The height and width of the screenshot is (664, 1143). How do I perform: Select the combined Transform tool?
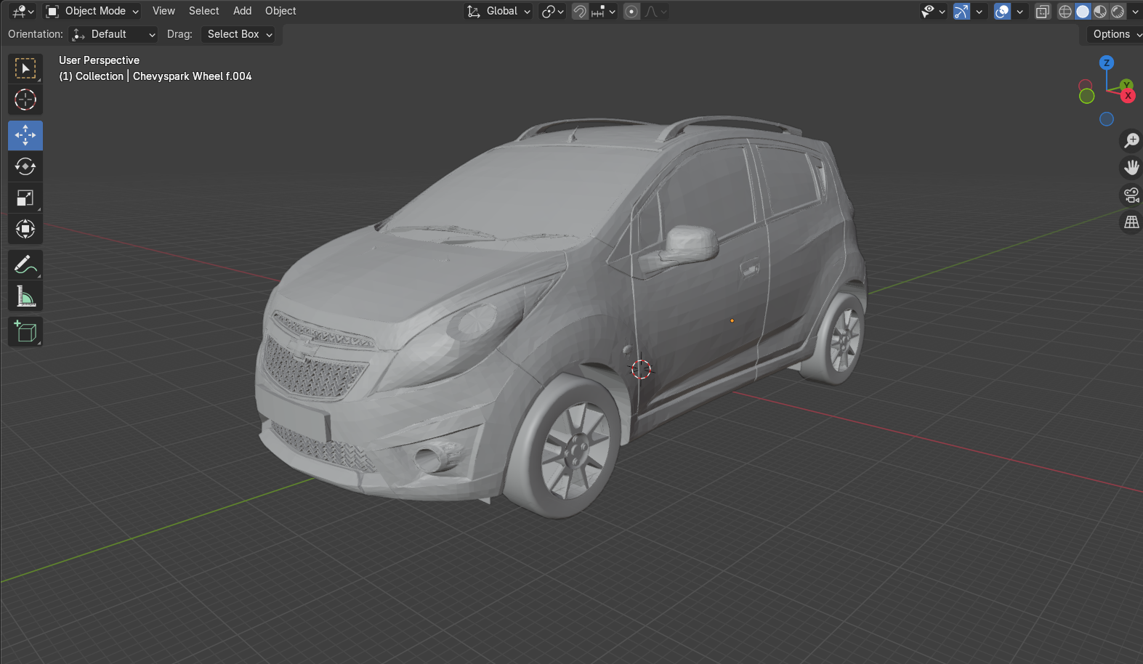[25, 230]
